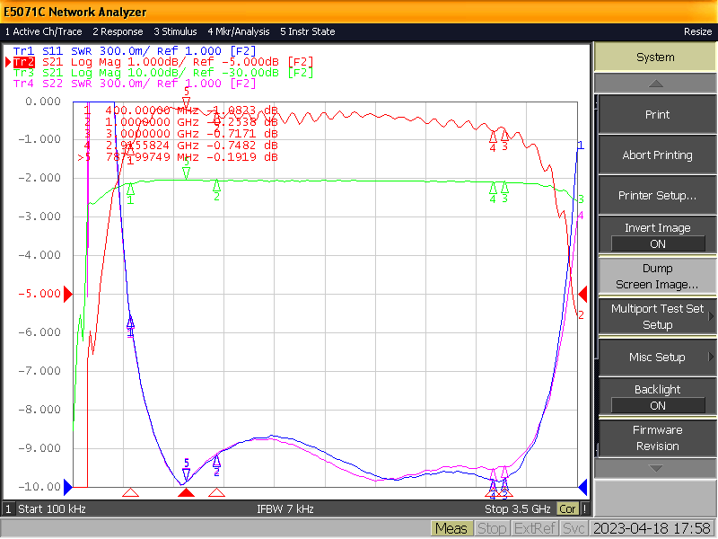Viewport: 718px width, 539px height.
Task: Click blue marker 5 near SWR minimum
Action: 186,469
